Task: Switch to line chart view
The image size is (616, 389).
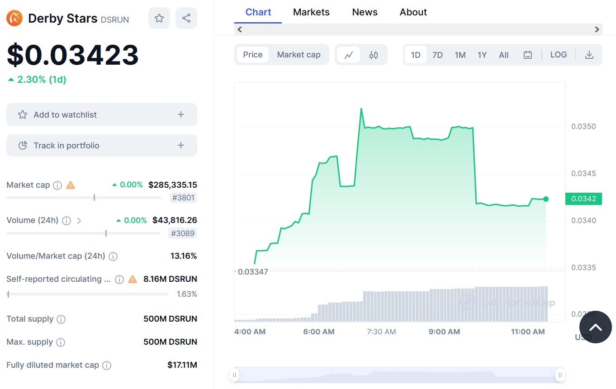Action: 349,55
